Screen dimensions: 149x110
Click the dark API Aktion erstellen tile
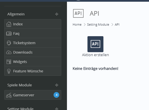(95, 44)
